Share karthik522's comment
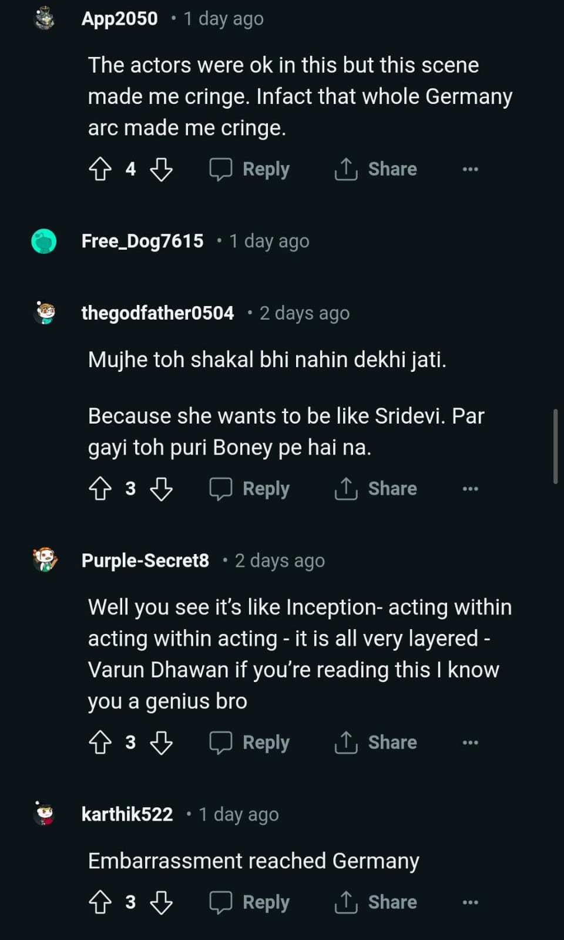The width and height of the screenshot is (564, 940). point(375,902)
